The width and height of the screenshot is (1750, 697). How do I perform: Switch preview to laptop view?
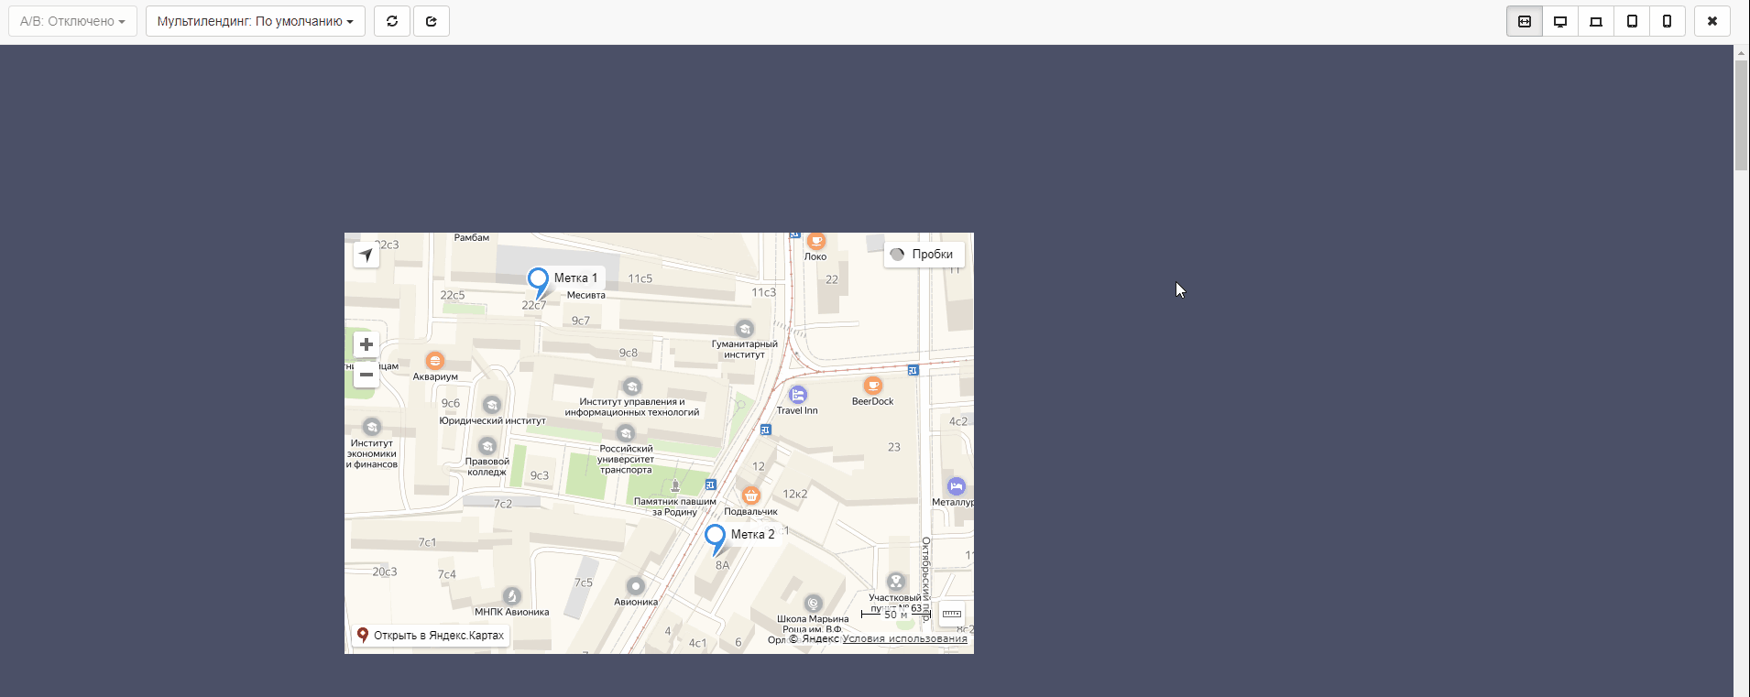coord(1596,21)
